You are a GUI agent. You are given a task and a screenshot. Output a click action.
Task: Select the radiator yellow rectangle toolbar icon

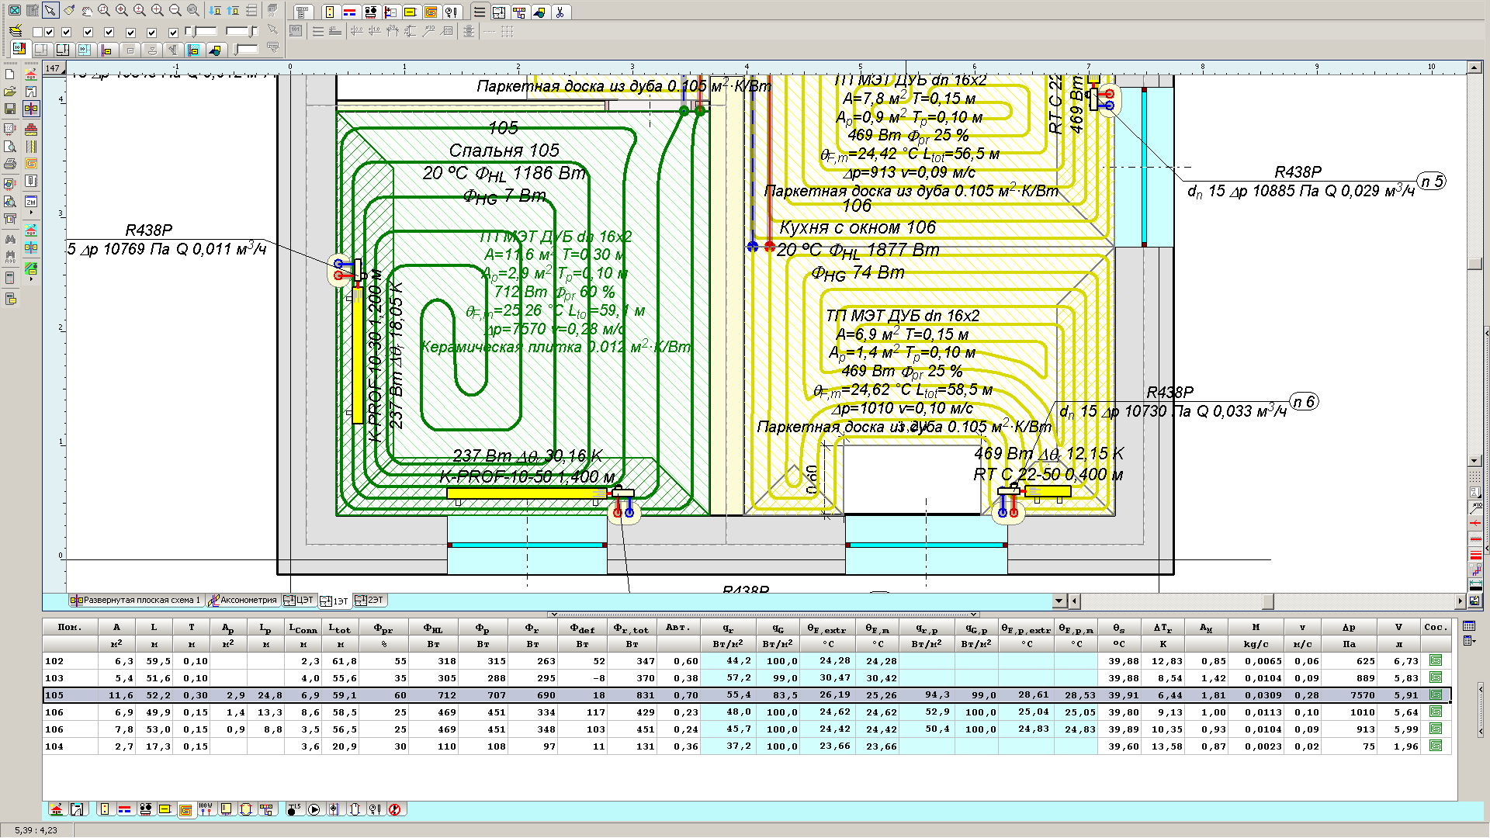pos(411,12)
